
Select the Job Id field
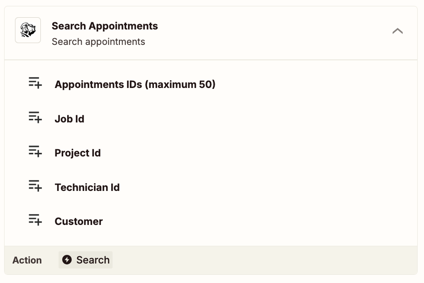tap(211, 118)
